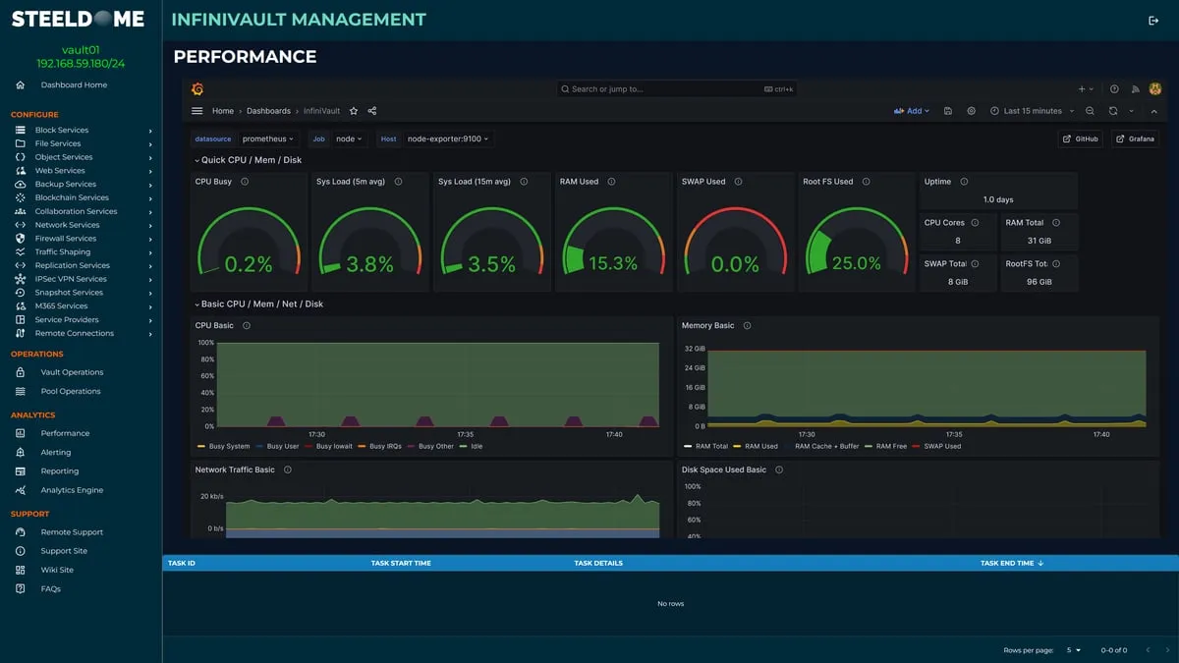Open Dashboards from the breadcrumb
1179x663 pixels.
coord(267,111)
